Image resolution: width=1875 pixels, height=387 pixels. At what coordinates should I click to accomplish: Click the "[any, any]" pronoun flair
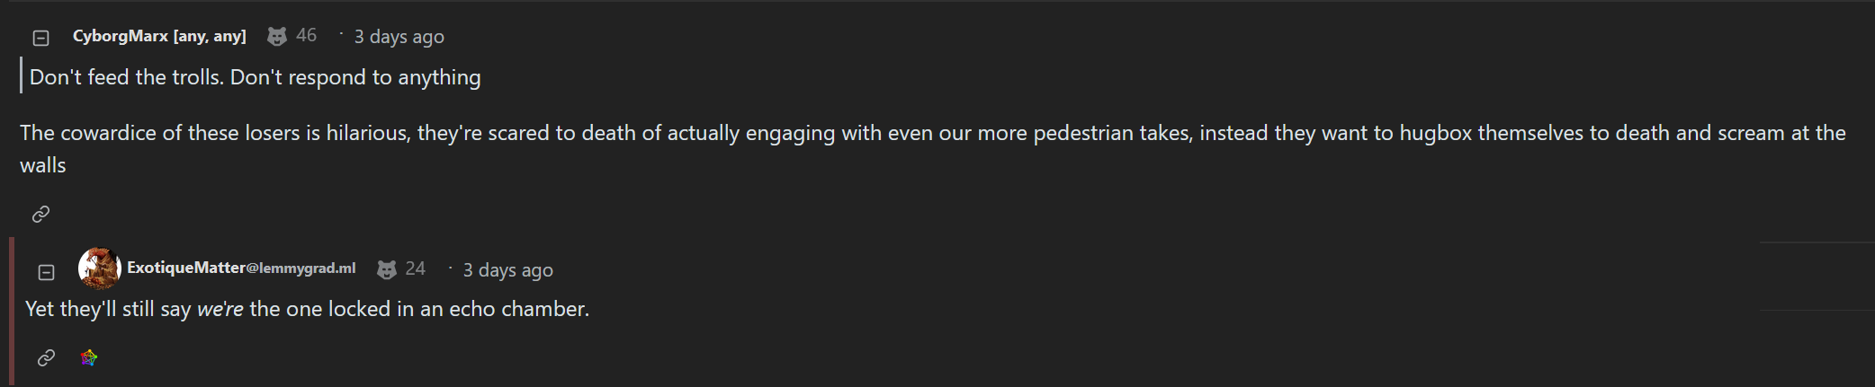click(x=210, y=36)
